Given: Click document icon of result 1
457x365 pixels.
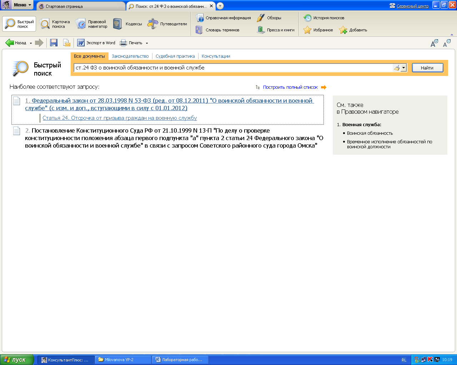Looking at the screenshot, I should click(x=17, y=101).
